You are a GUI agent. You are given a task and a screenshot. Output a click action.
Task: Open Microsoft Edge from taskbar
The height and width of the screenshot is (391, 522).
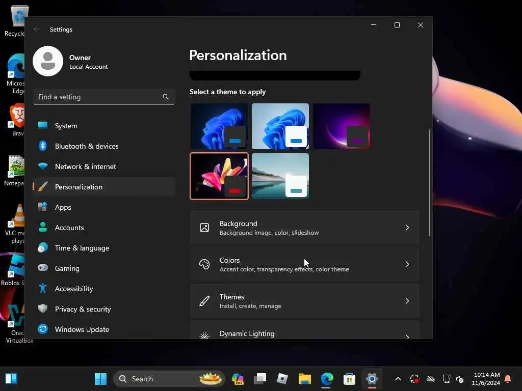[x=327, y=379]
